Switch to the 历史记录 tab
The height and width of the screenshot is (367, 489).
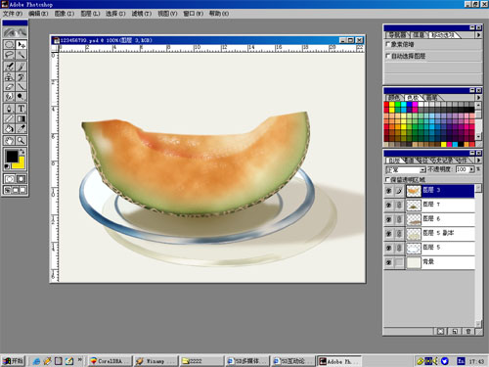click(442, 161)
